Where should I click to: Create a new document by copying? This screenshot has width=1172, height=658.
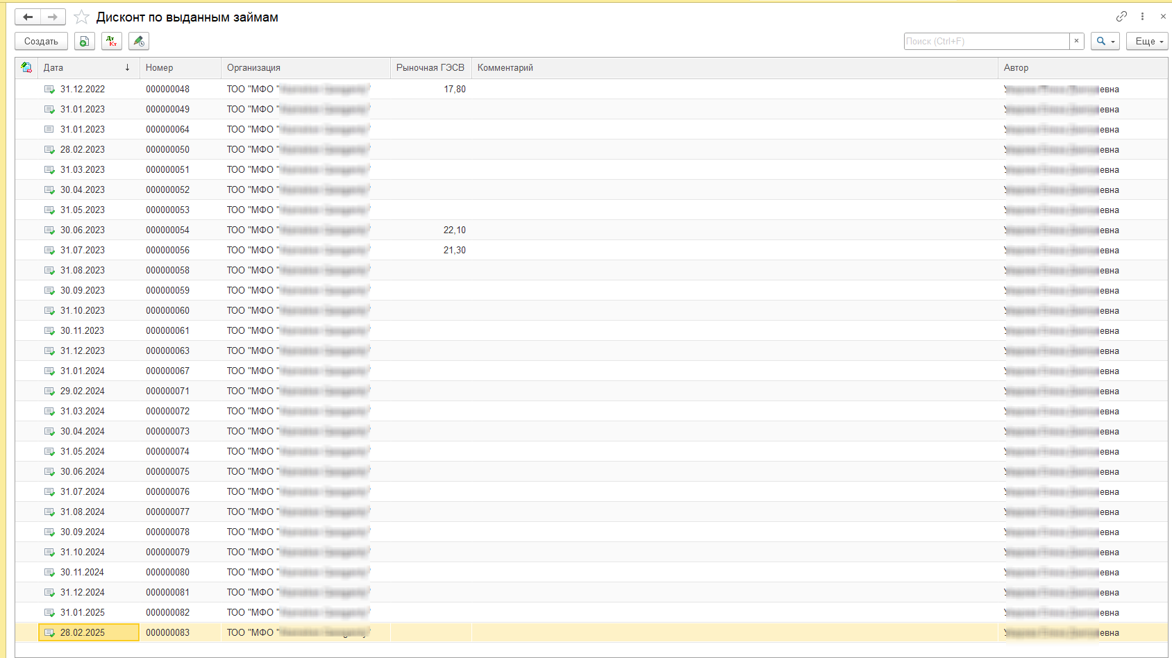[x=84, y=41]
